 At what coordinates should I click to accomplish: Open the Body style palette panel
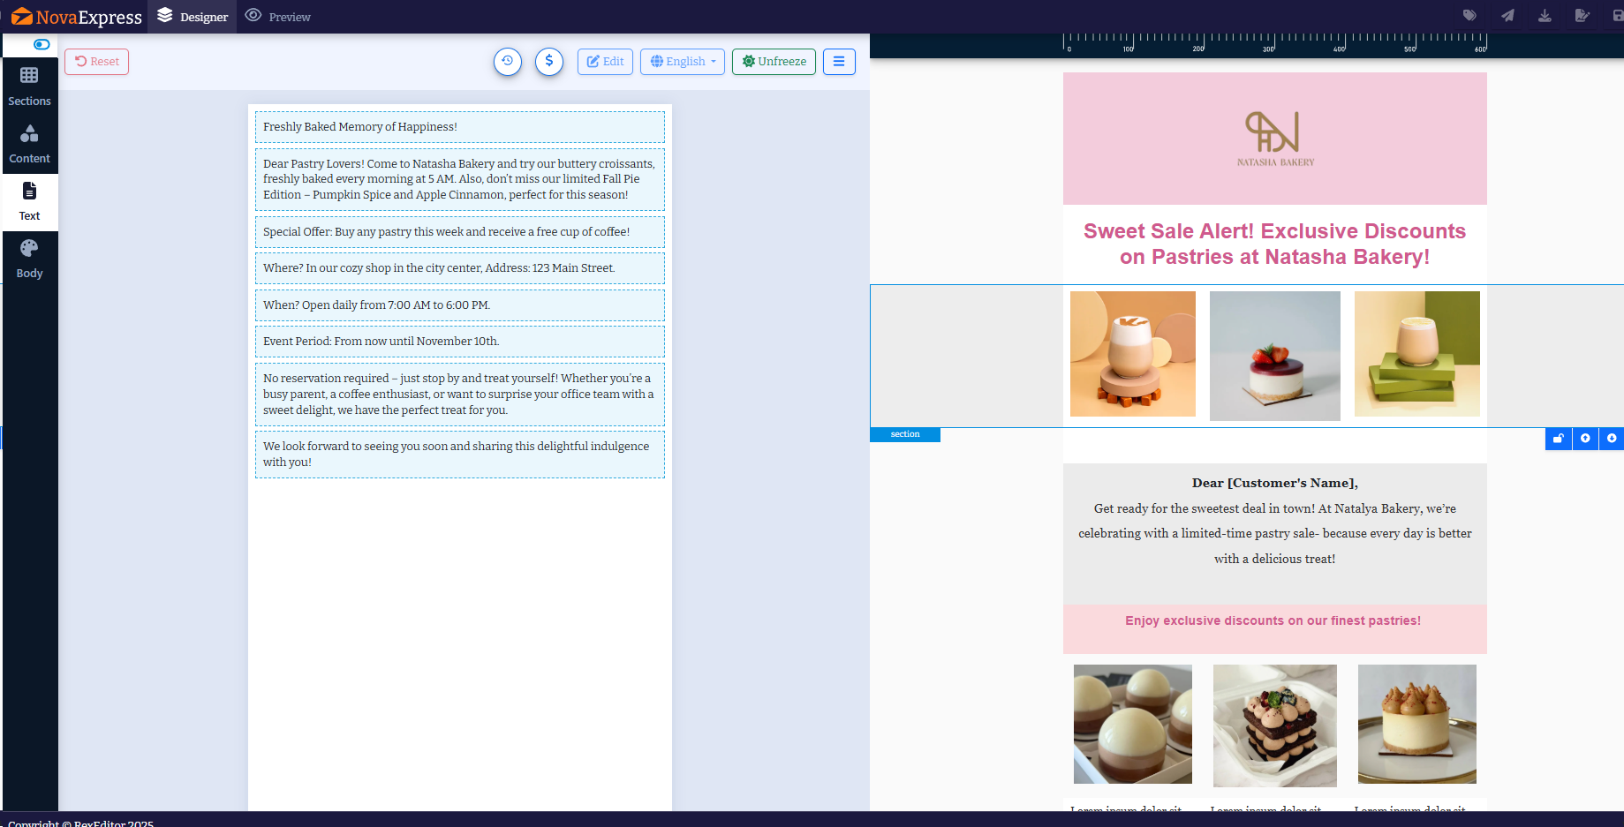coord(29,259)
